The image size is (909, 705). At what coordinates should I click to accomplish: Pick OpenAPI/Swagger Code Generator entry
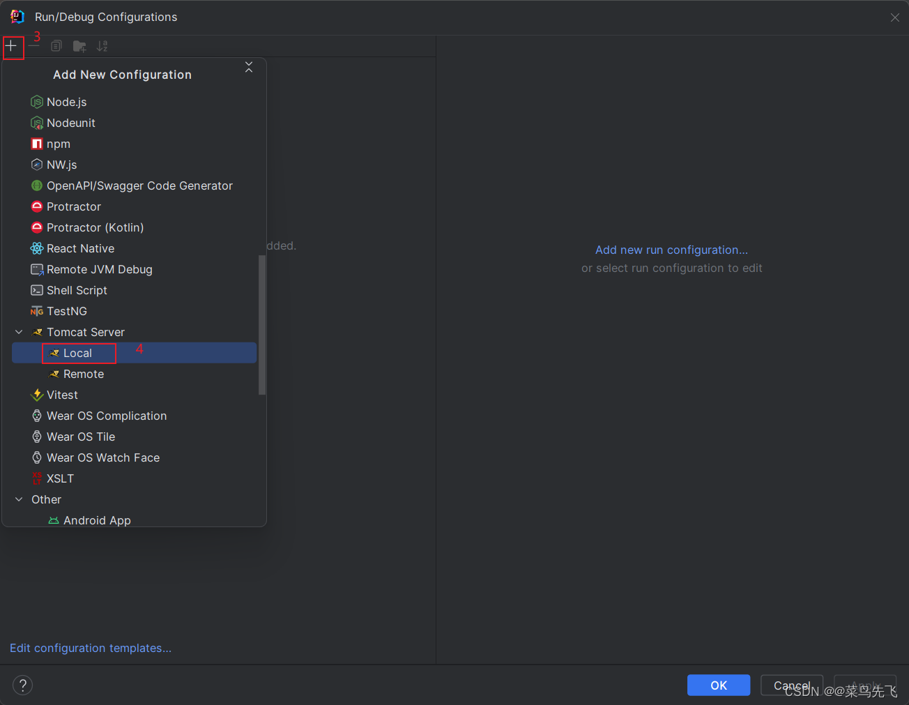click(135, 185)
